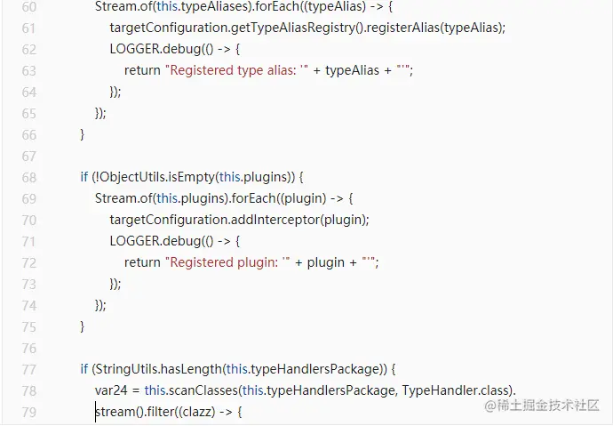This screenshot has height=426, width=613.
Task: Click ObjectUtils.isEmpty on line 68
Action: (155, 177)
